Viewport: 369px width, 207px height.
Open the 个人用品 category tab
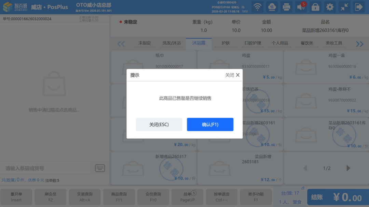(280, 43)
